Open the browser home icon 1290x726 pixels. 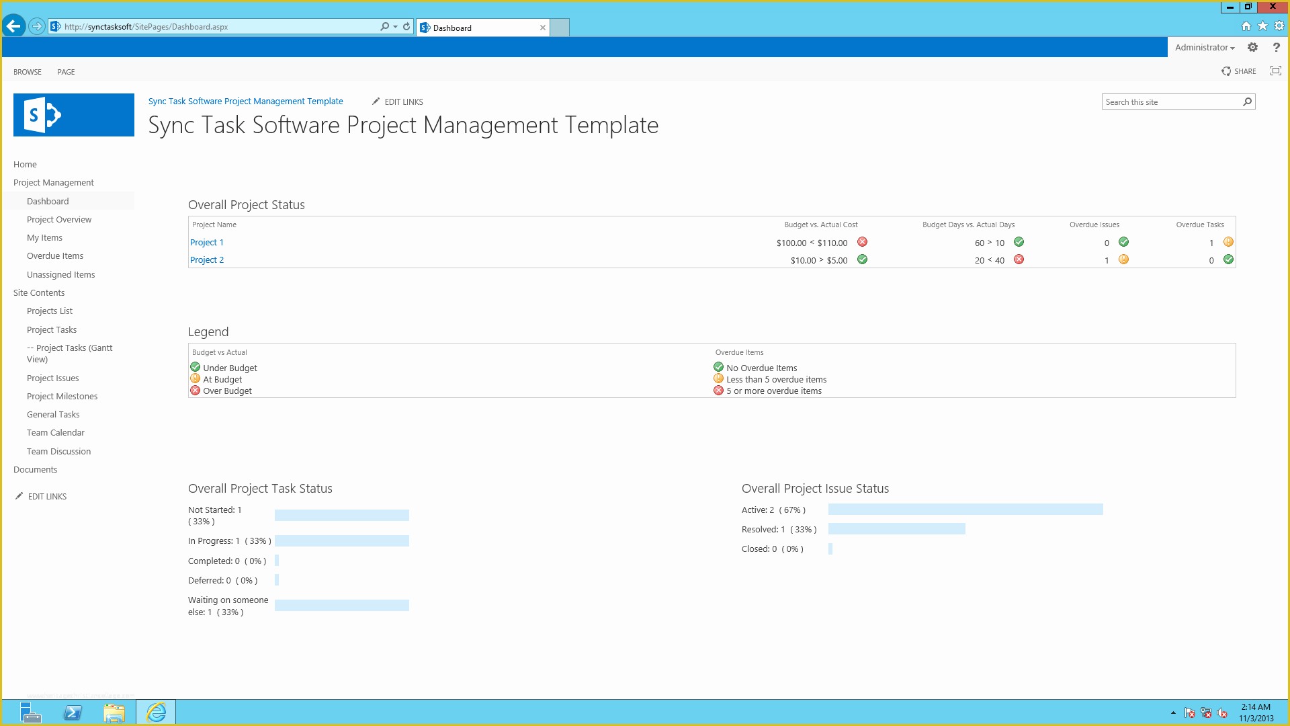1246,26
